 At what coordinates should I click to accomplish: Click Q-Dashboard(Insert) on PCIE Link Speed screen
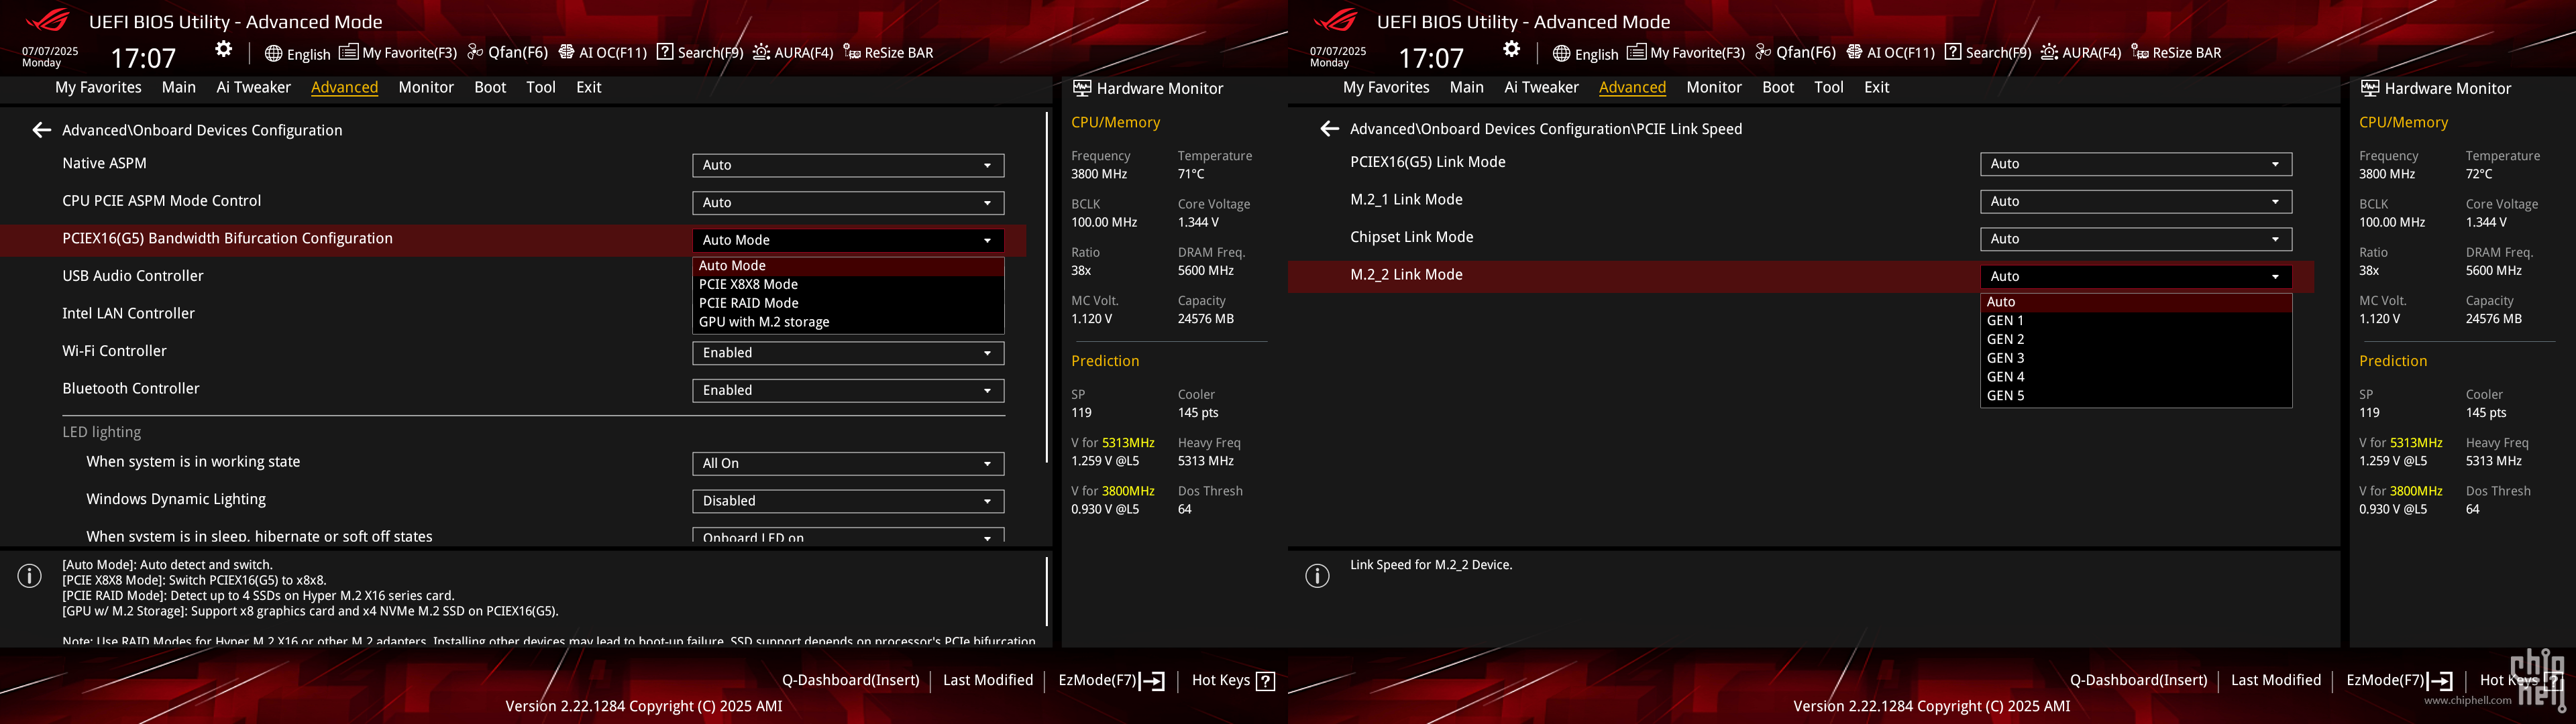click(x=2138, y=680)
